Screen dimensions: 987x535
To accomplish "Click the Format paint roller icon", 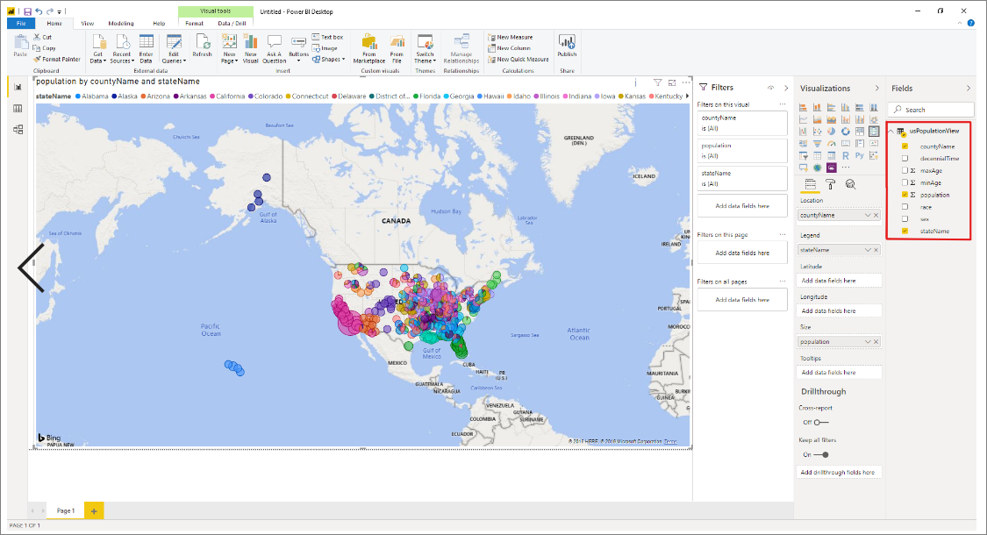I will pos(831,182).
